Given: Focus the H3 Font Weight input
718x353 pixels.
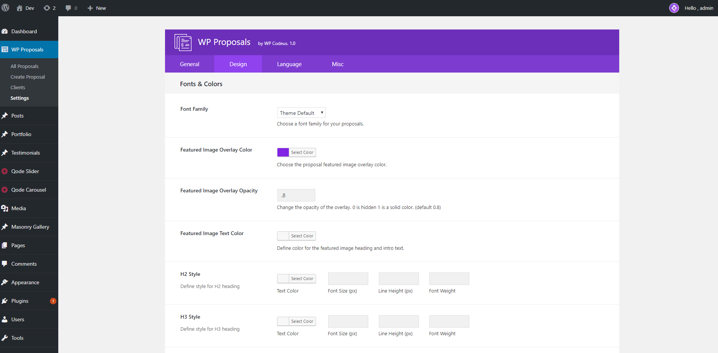Looking at the screenshot, I should tap(449, 321).
